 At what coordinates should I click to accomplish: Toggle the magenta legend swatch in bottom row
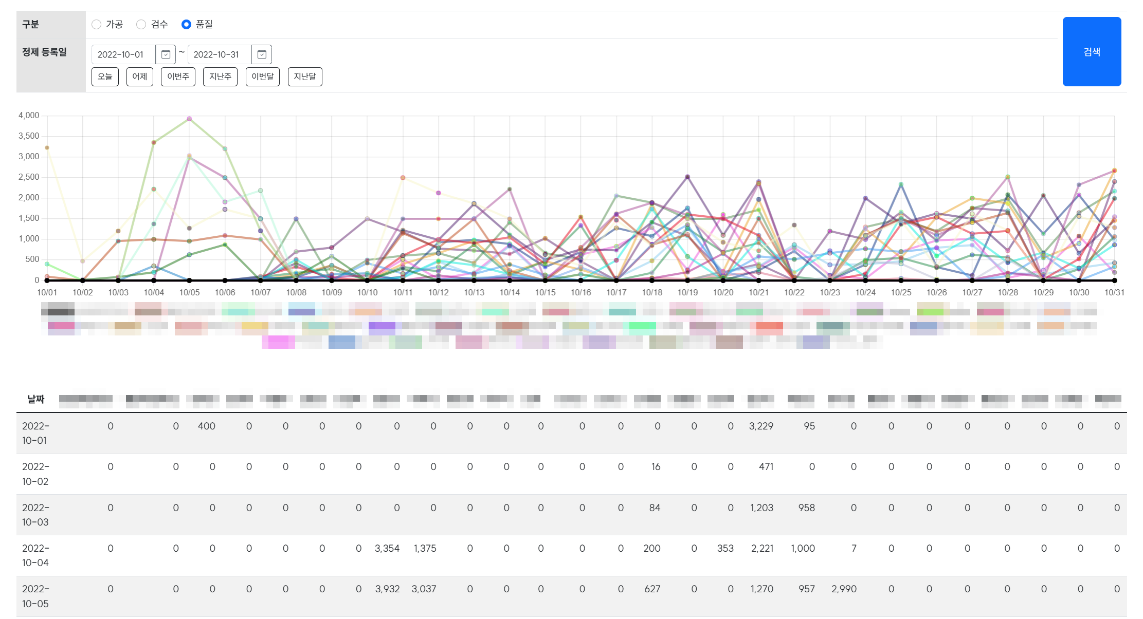[x=278, y=343]
